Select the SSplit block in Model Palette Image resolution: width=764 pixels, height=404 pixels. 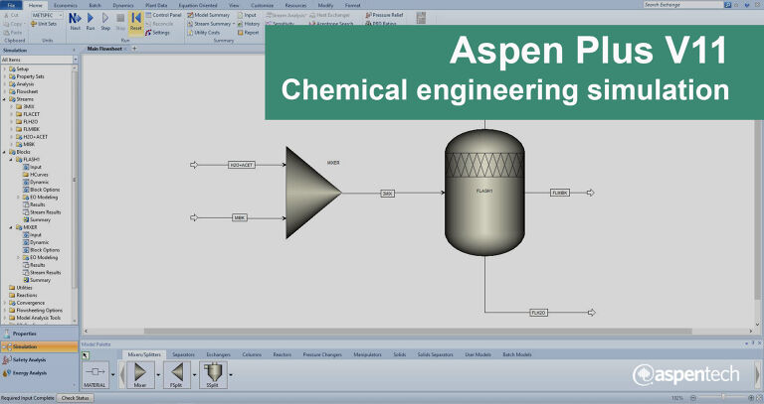[213, 375]
